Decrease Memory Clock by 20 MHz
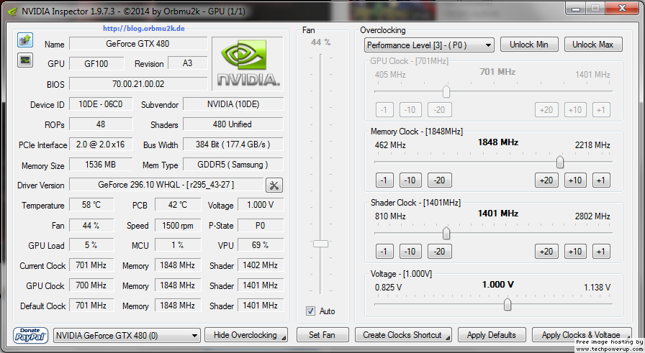The width and height of the screenshot is (645, 353). coord(439,180)
